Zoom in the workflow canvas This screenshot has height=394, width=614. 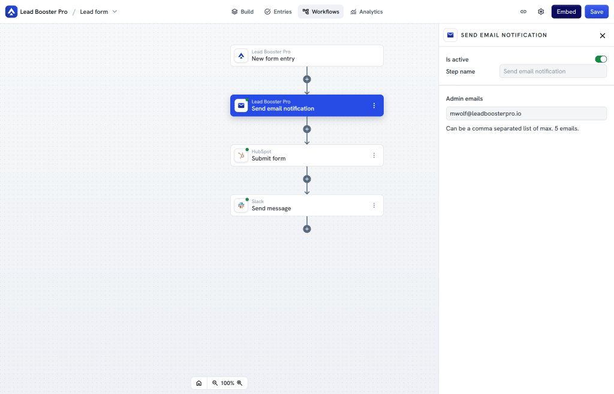[x=240, y=383]
